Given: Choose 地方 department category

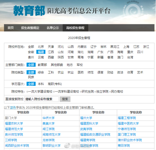Looking at the screenshot, I should coord(70,65).
